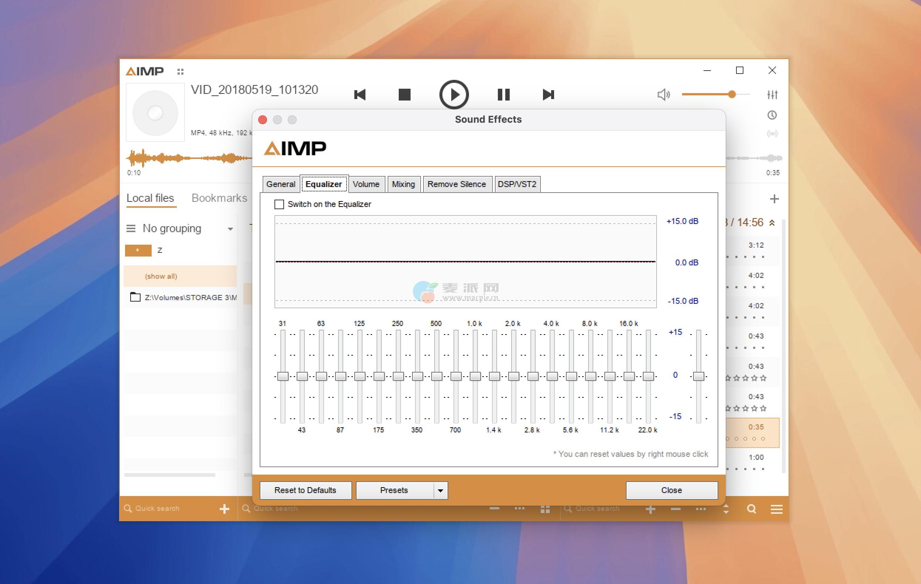The width and height of the screenshot is (921, 584).
Task: Open the DSP/VST2 tab
Action: click(x=517, y=184)
